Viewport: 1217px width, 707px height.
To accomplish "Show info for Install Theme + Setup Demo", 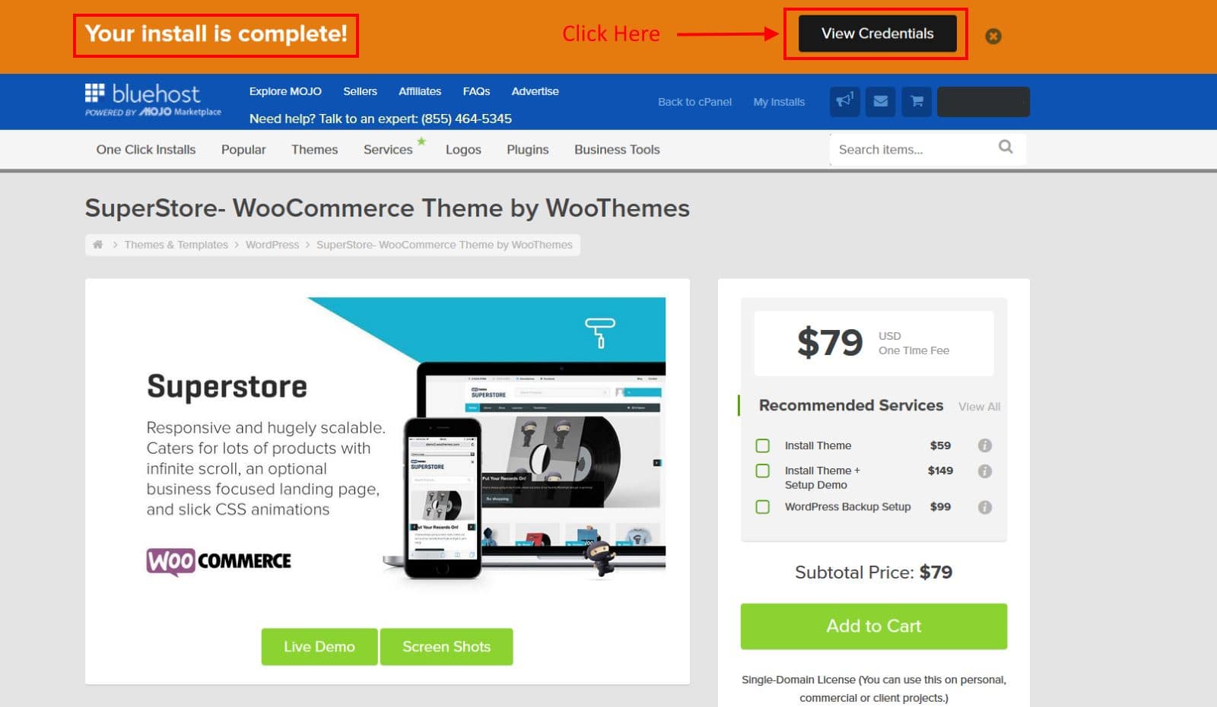I will [x=984, y=471].
